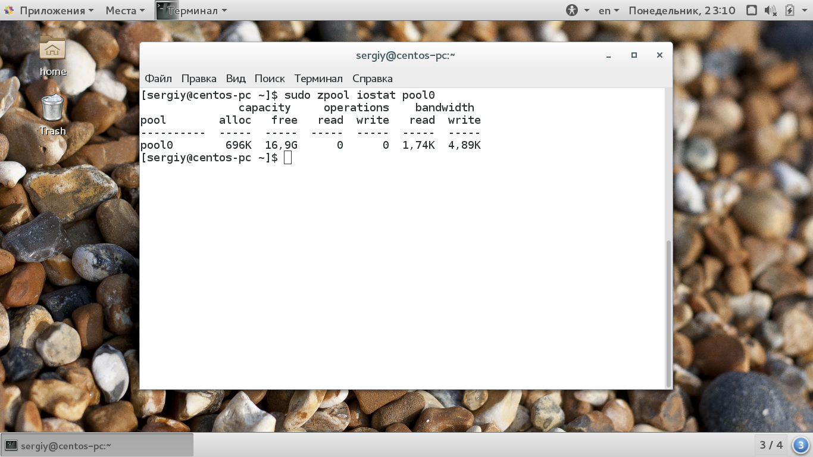Open the Вид menu
This screenshot has width=813, height=457.
pyautogui.click(x=236, y=79)
